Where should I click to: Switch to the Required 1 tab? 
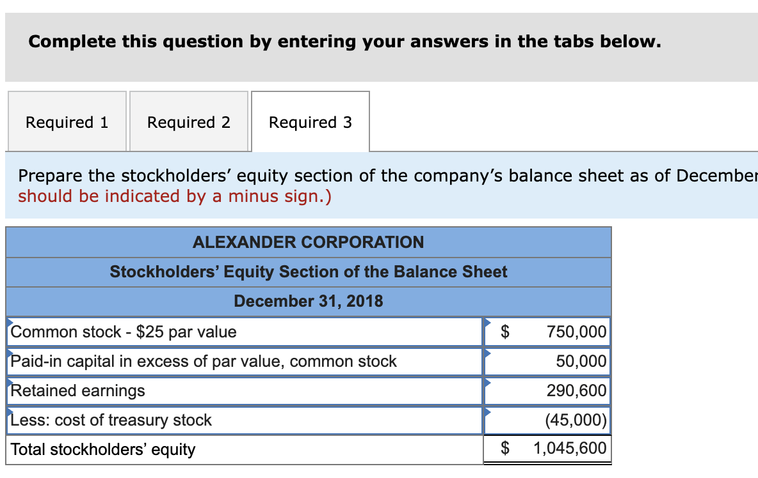(67, 121)
